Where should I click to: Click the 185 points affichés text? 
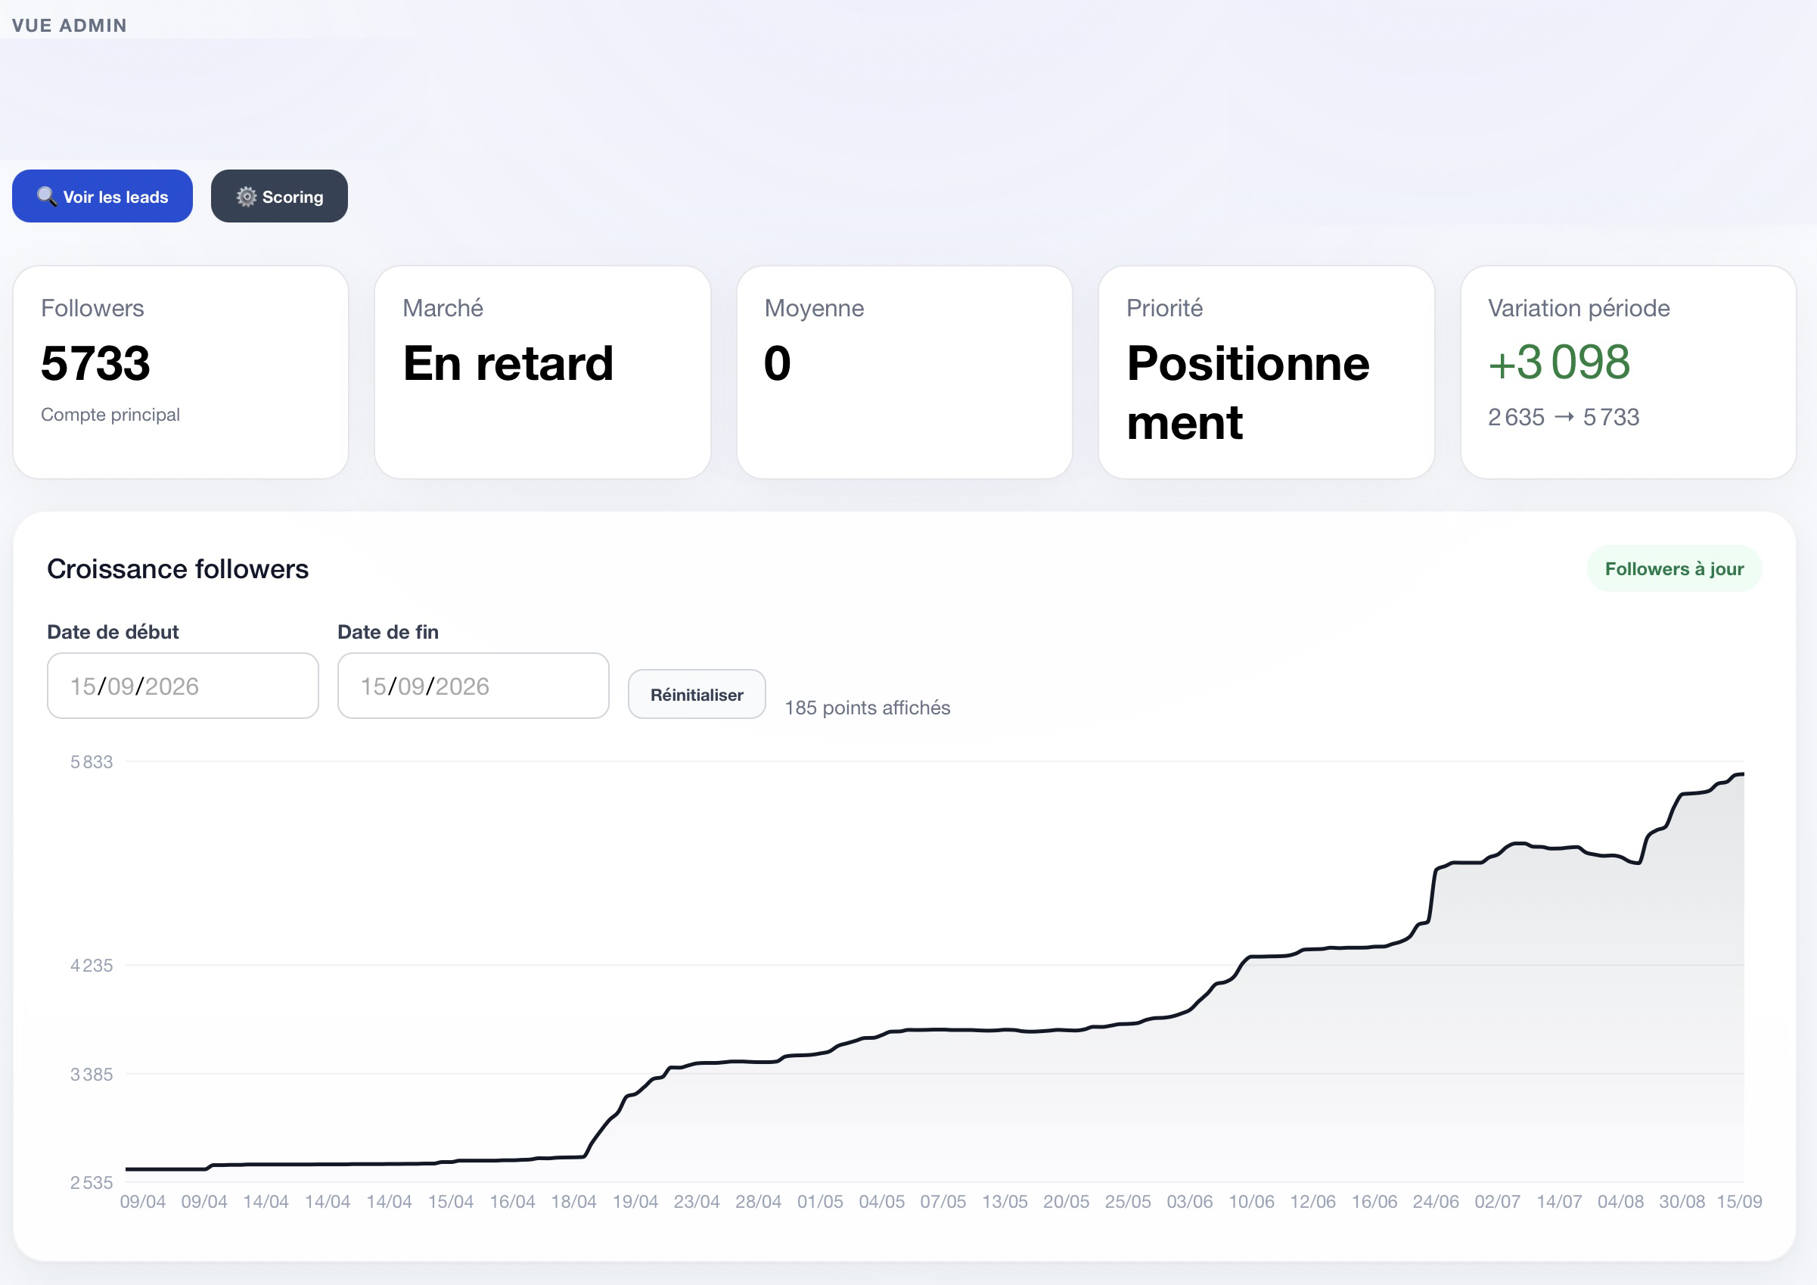point(868,708)
